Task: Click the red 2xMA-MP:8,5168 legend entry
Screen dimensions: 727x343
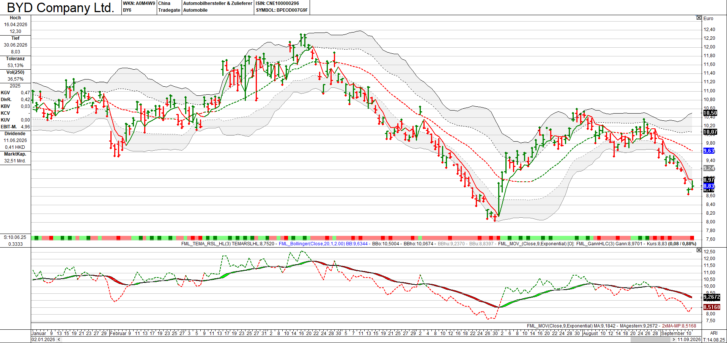Action: pos(679,326)
